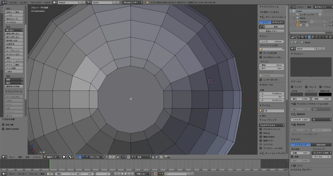Click the 細分化 button
The height and width of the screenshot is (176, 333).
pos(14,47)
